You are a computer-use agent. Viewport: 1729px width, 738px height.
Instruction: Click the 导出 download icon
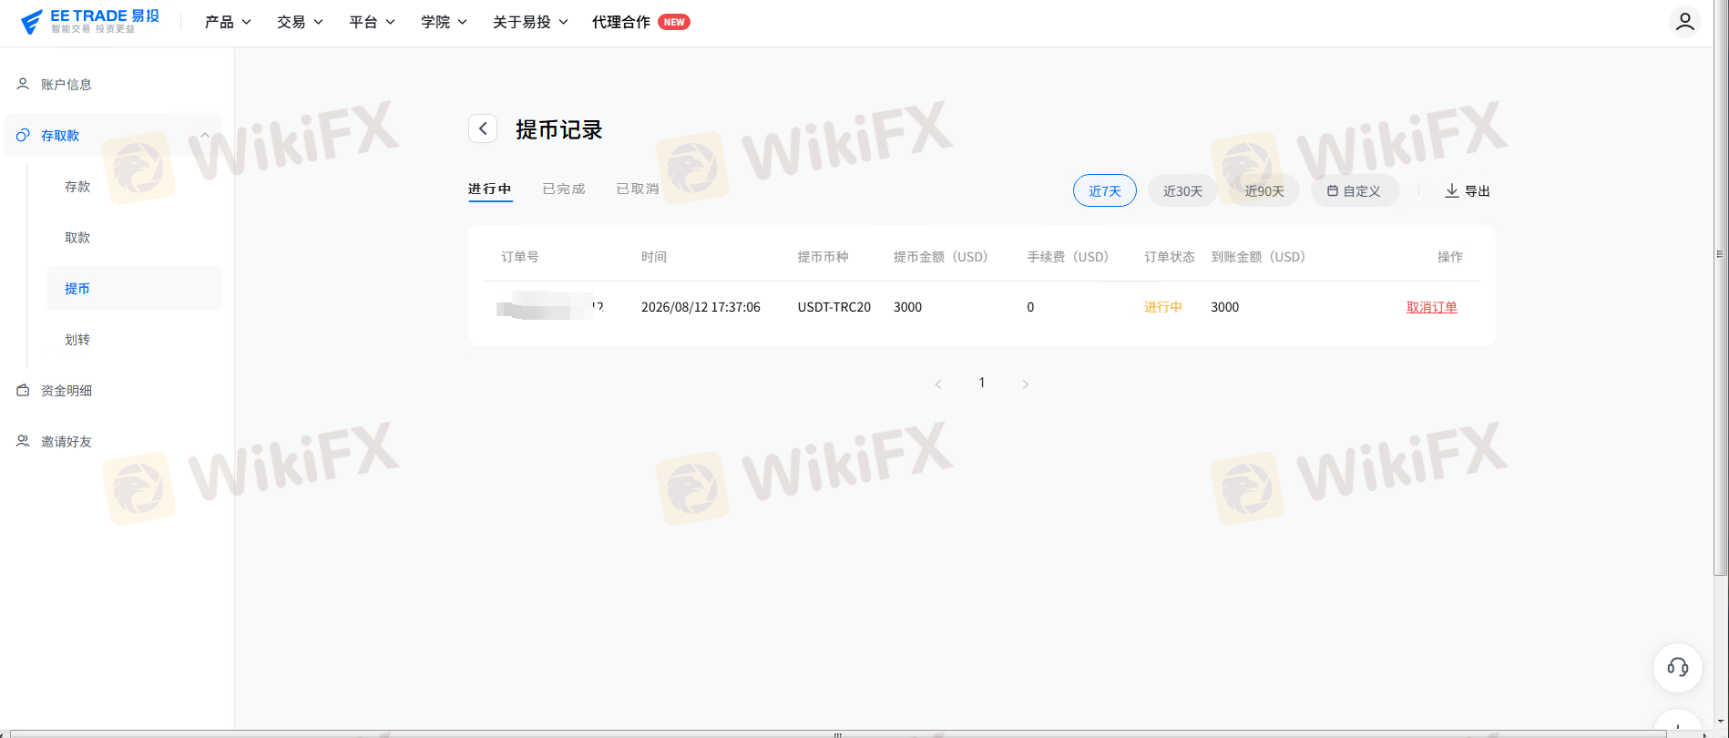coord(1452,190)
